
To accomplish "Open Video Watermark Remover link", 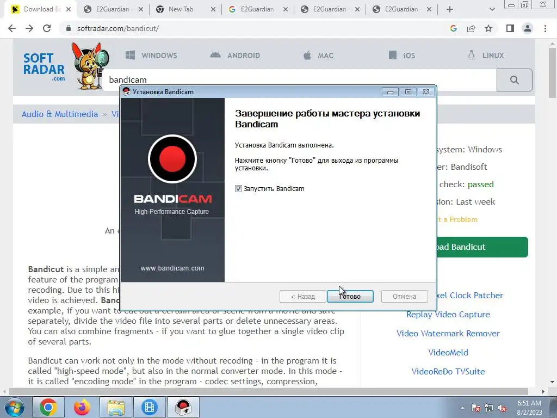I will click(448, 334).
